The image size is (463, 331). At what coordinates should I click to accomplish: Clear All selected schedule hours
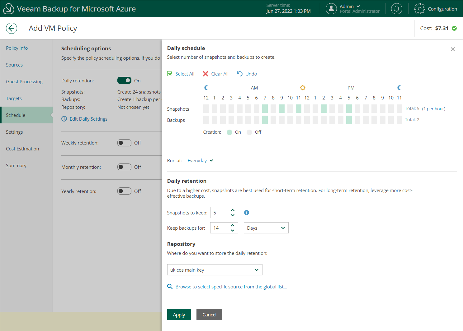(x=216, y=74)
